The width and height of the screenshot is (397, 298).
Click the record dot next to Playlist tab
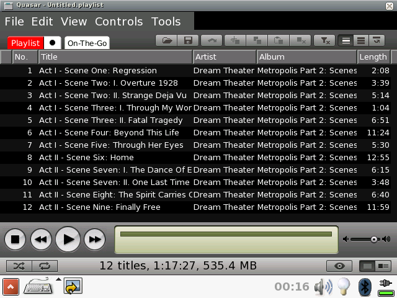click(52, 43)
